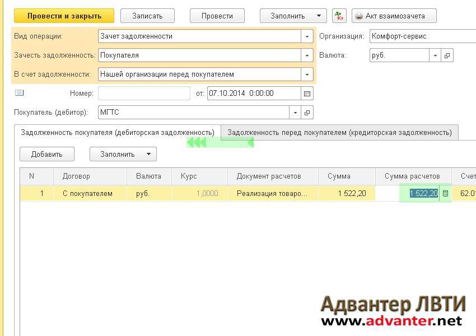The image size is (476, 336).
Task: Click the Сумма column header
Action: tap(347, 176)
